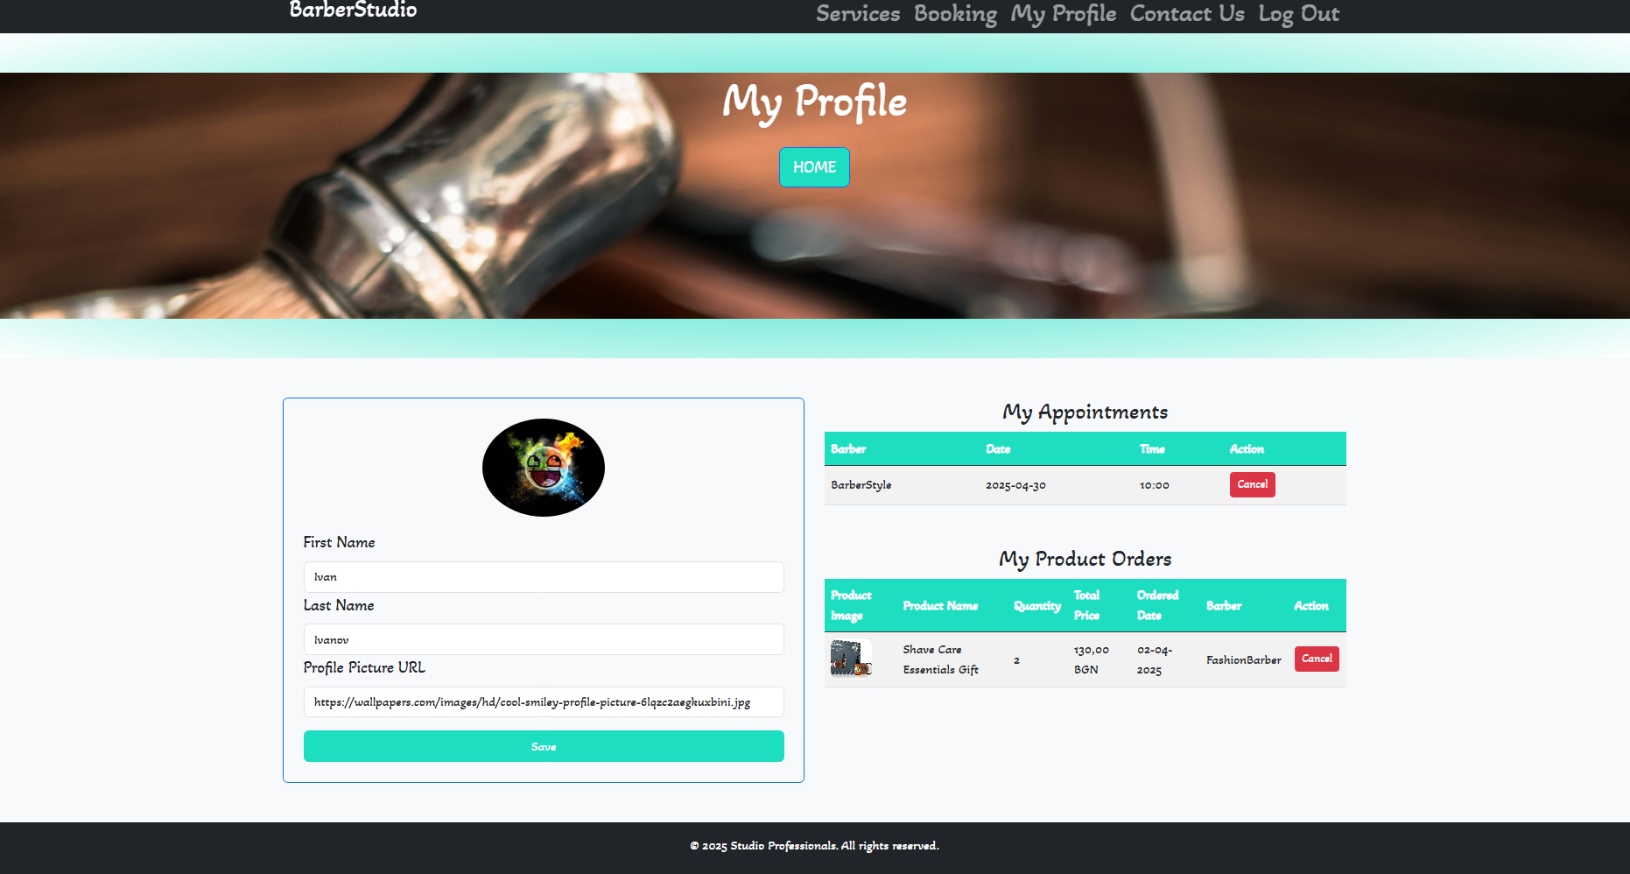Click the smiley profile picture avatar
Image resolution: width=1630 pixels, height=874 pixels.
(544, 468)
